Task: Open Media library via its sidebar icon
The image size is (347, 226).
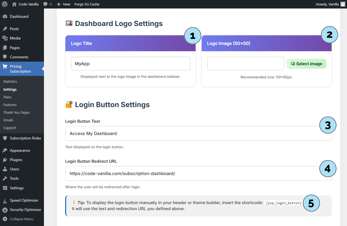Action: pos(5,38)
